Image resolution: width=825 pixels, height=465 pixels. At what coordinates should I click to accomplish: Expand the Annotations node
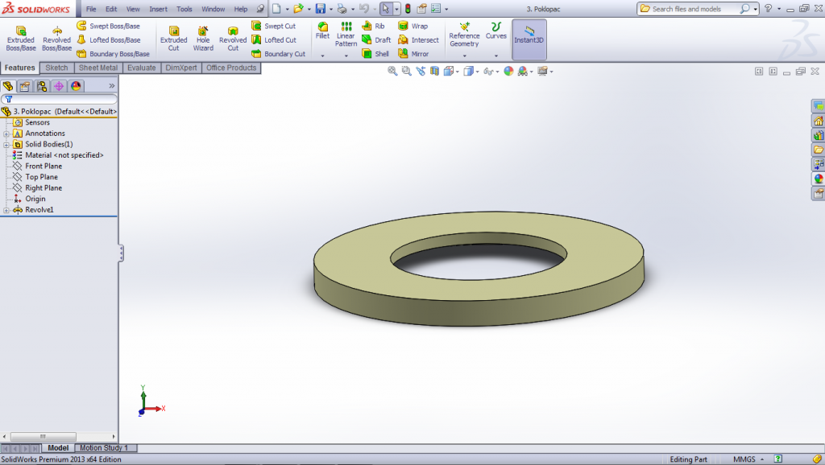(x=6, y=134)
